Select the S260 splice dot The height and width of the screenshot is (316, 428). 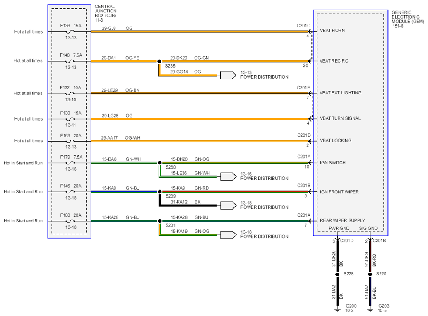[x=159, y=163]
